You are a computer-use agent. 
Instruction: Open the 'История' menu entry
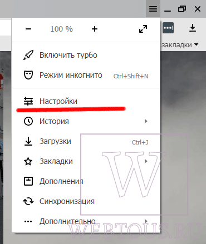tap(54, 121)
